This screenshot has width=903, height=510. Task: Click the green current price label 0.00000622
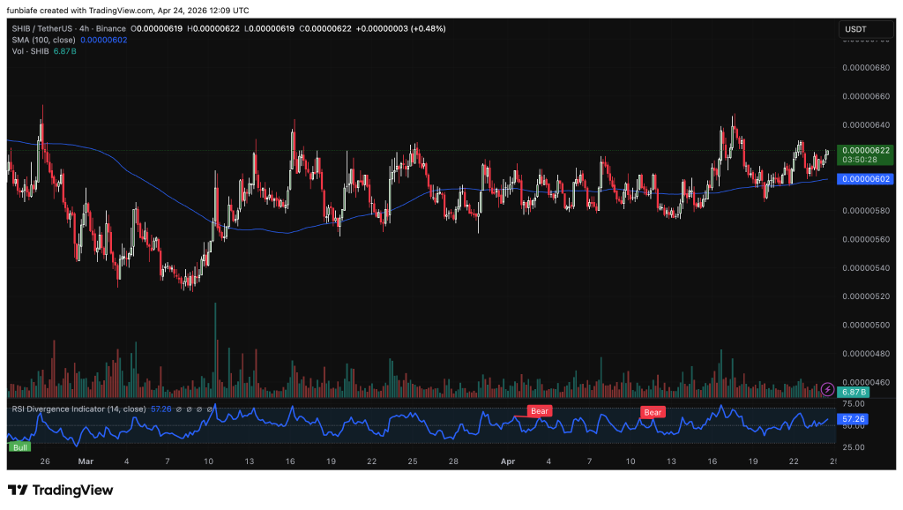coord(865,150)
